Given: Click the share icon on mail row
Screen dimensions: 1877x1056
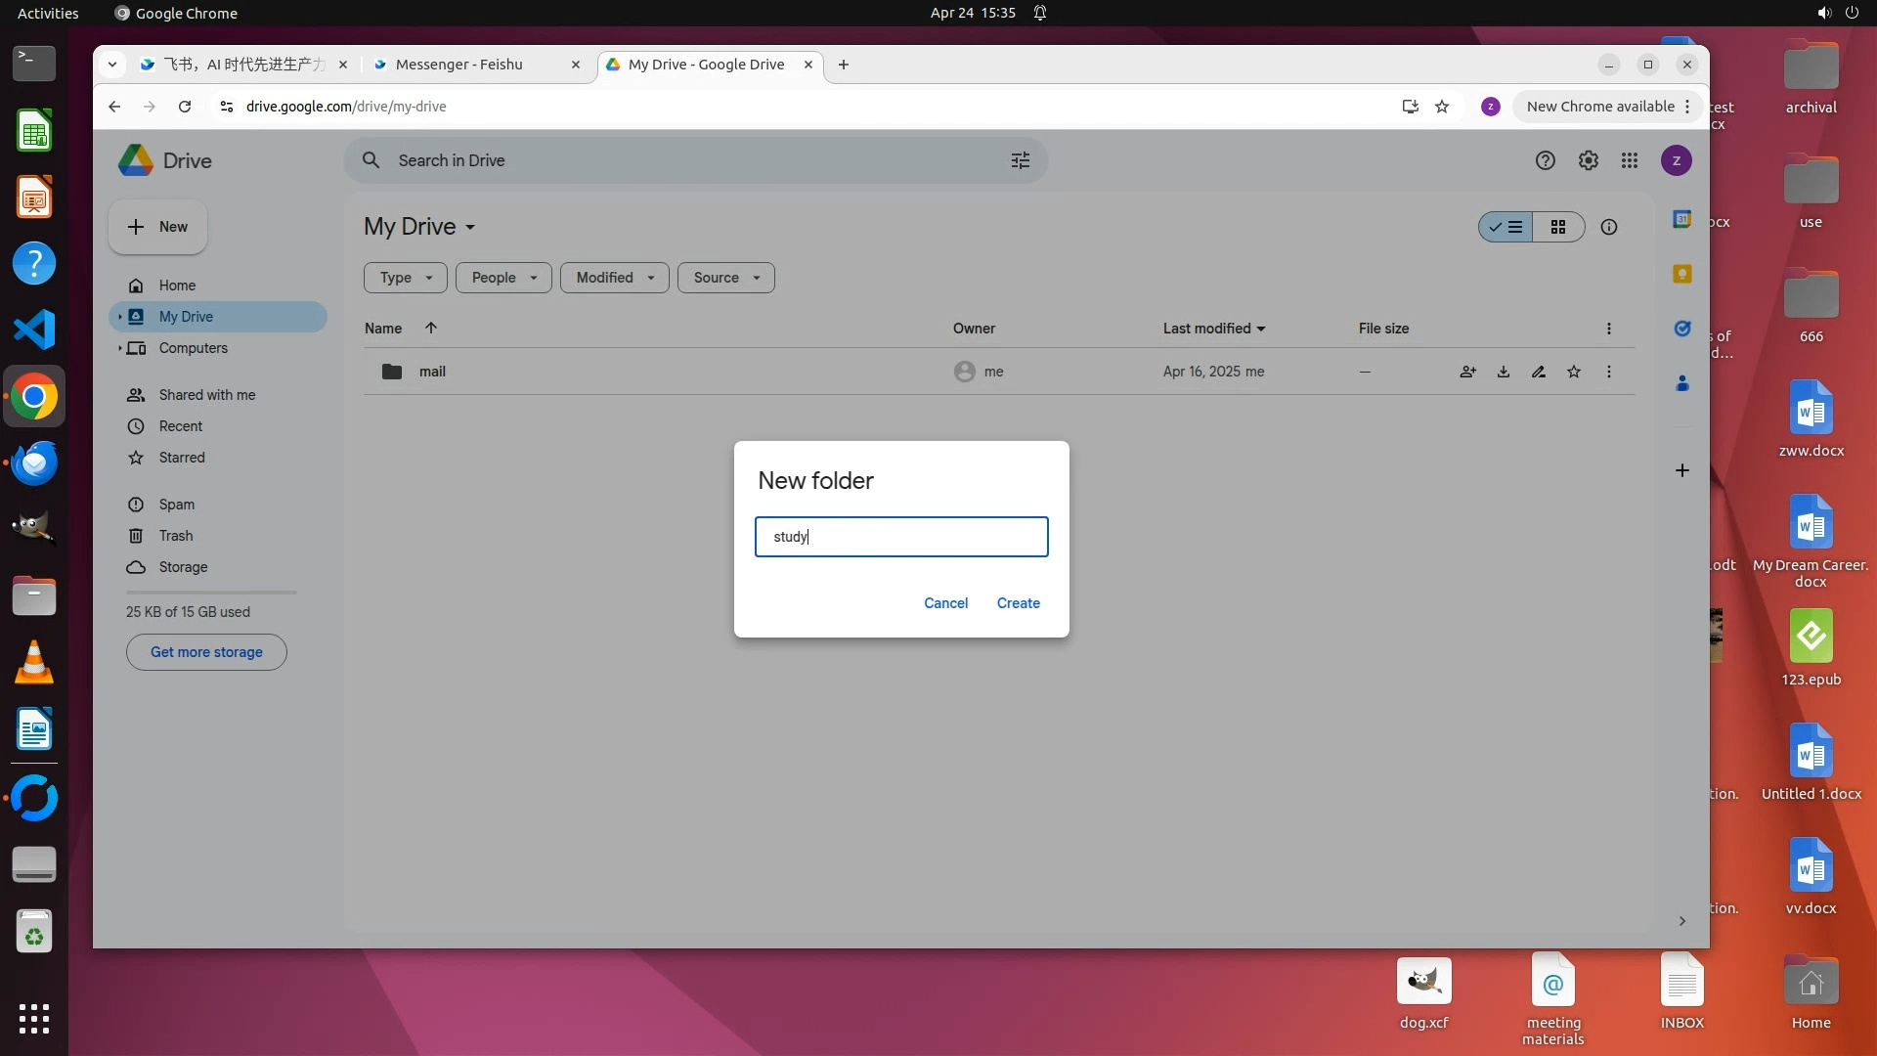Looking at the screenshot, I should (1467, 372).
